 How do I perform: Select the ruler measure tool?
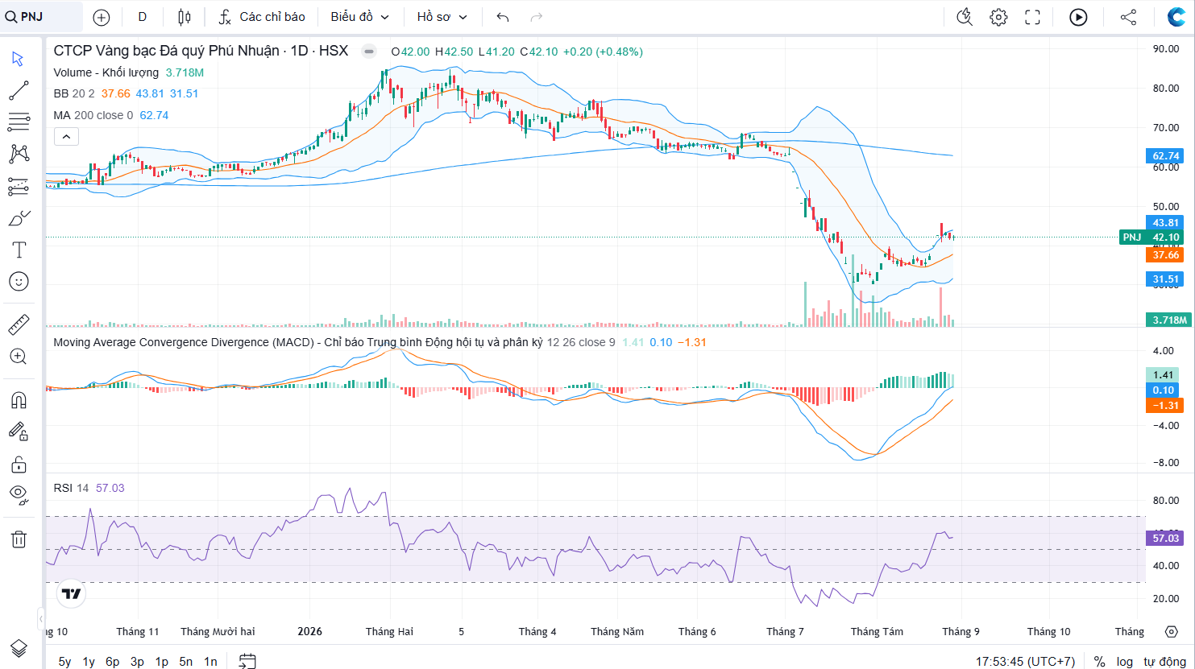coord(19,324)
